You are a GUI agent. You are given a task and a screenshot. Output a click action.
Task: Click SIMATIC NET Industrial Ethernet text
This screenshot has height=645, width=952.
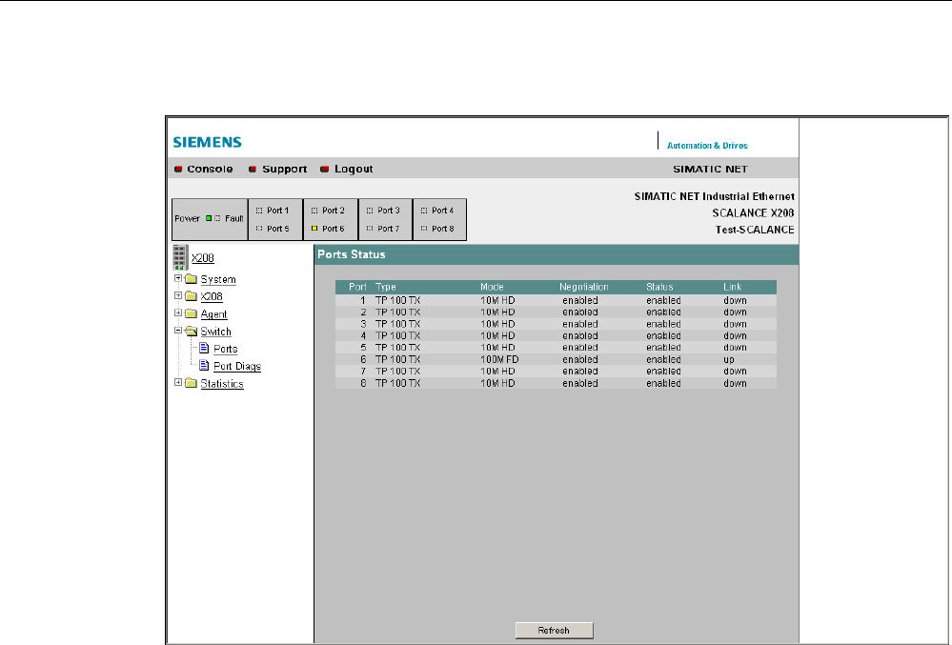714,196
